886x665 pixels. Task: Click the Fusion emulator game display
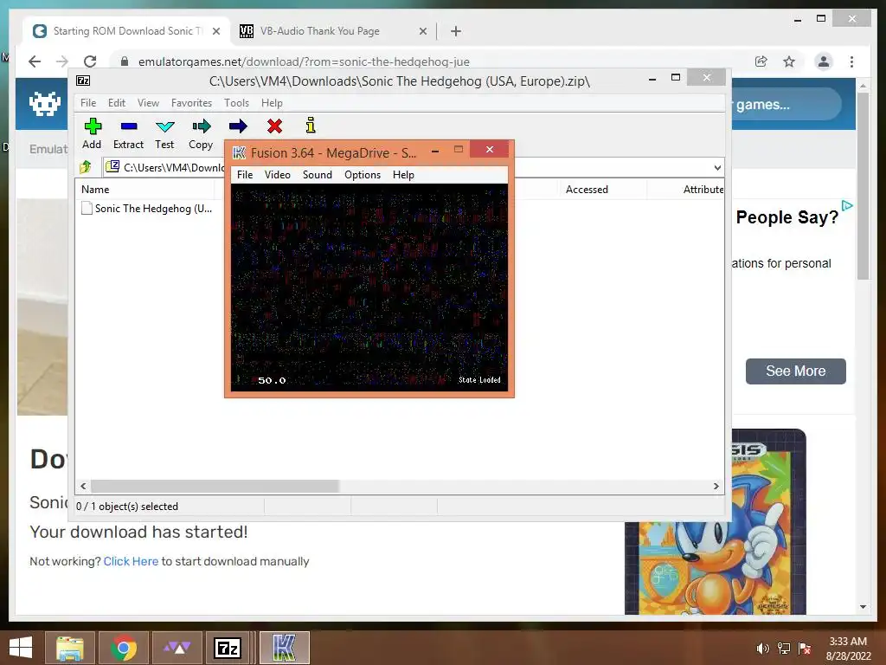pos(369,287)
